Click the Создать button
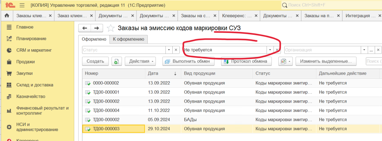Image resolution: width=382 pixels, height=141 pixels. (x=95, y=62)
